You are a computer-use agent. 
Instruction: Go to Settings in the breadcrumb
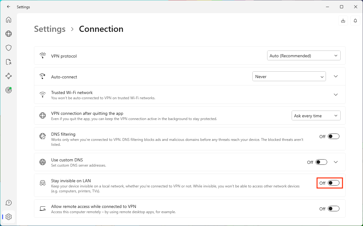pyautogui.click(x=50, y=29)
